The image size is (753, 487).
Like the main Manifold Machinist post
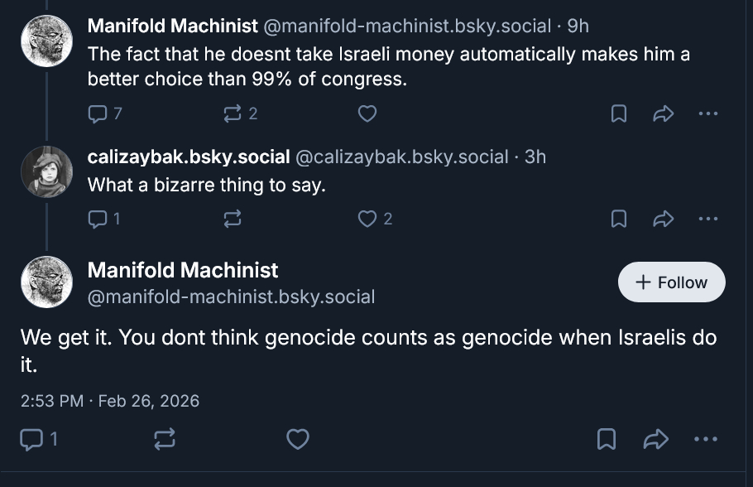point(298,440)
